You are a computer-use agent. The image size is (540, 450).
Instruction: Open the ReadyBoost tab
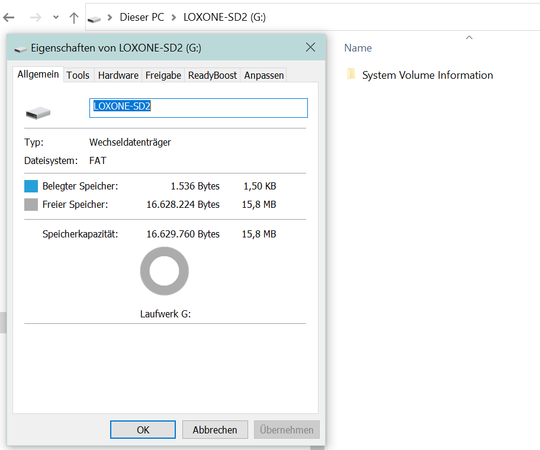coord(213,75)
